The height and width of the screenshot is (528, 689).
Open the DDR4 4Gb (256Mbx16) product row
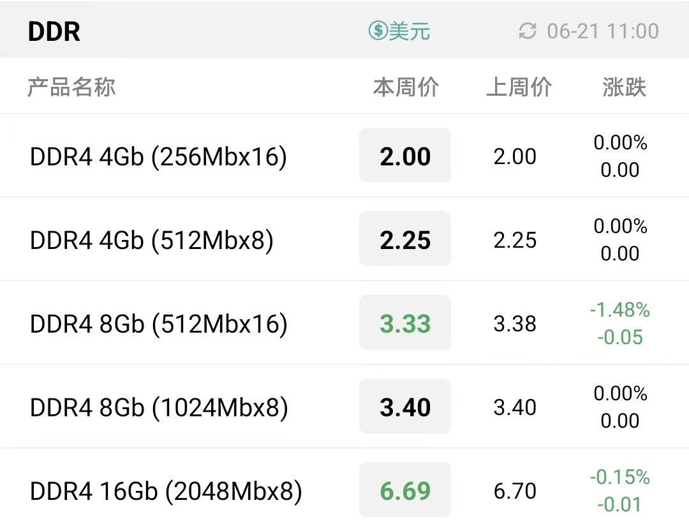[x=344, y=156]
